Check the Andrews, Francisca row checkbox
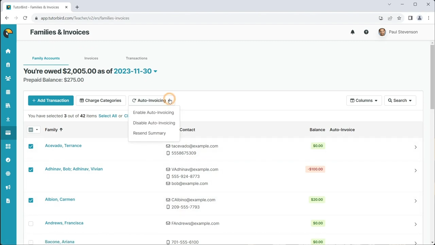The image size is (435, 245). [x=31, y=223]
